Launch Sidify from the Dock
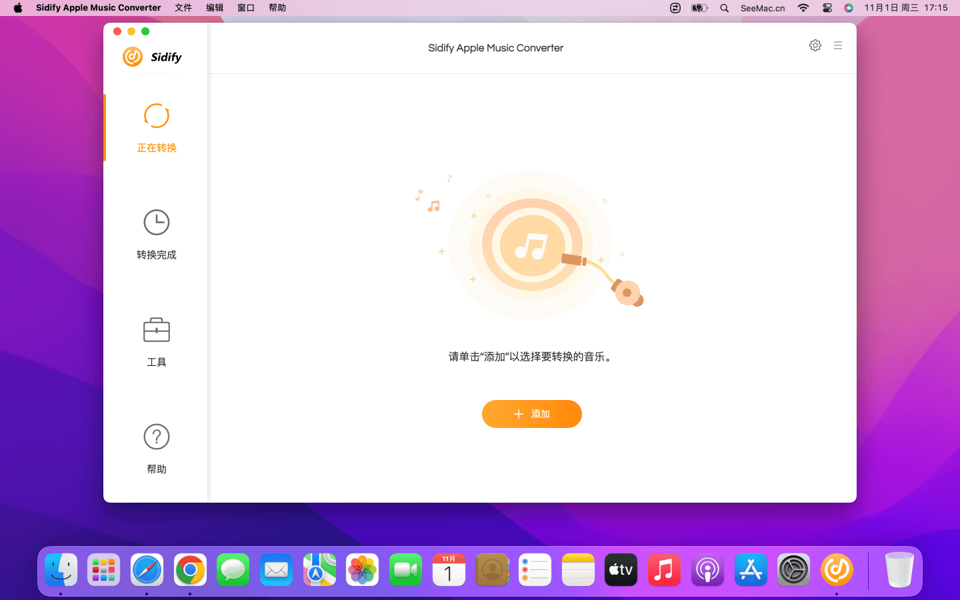 coord(837,570)
